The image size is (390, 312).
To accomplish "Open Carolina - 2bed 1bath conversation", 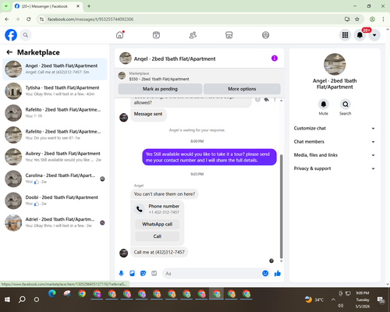I will click(x=55, y=179).
